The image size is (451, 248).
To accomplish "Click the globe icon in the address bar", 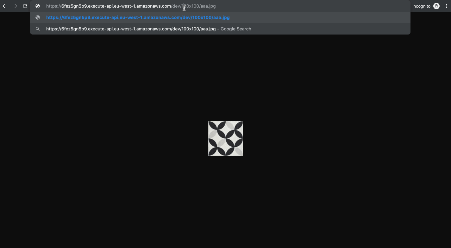I will coord(38,6).
